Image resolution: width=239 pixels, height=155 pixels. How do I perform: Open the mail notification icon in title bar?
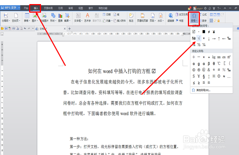pos(189,8)
